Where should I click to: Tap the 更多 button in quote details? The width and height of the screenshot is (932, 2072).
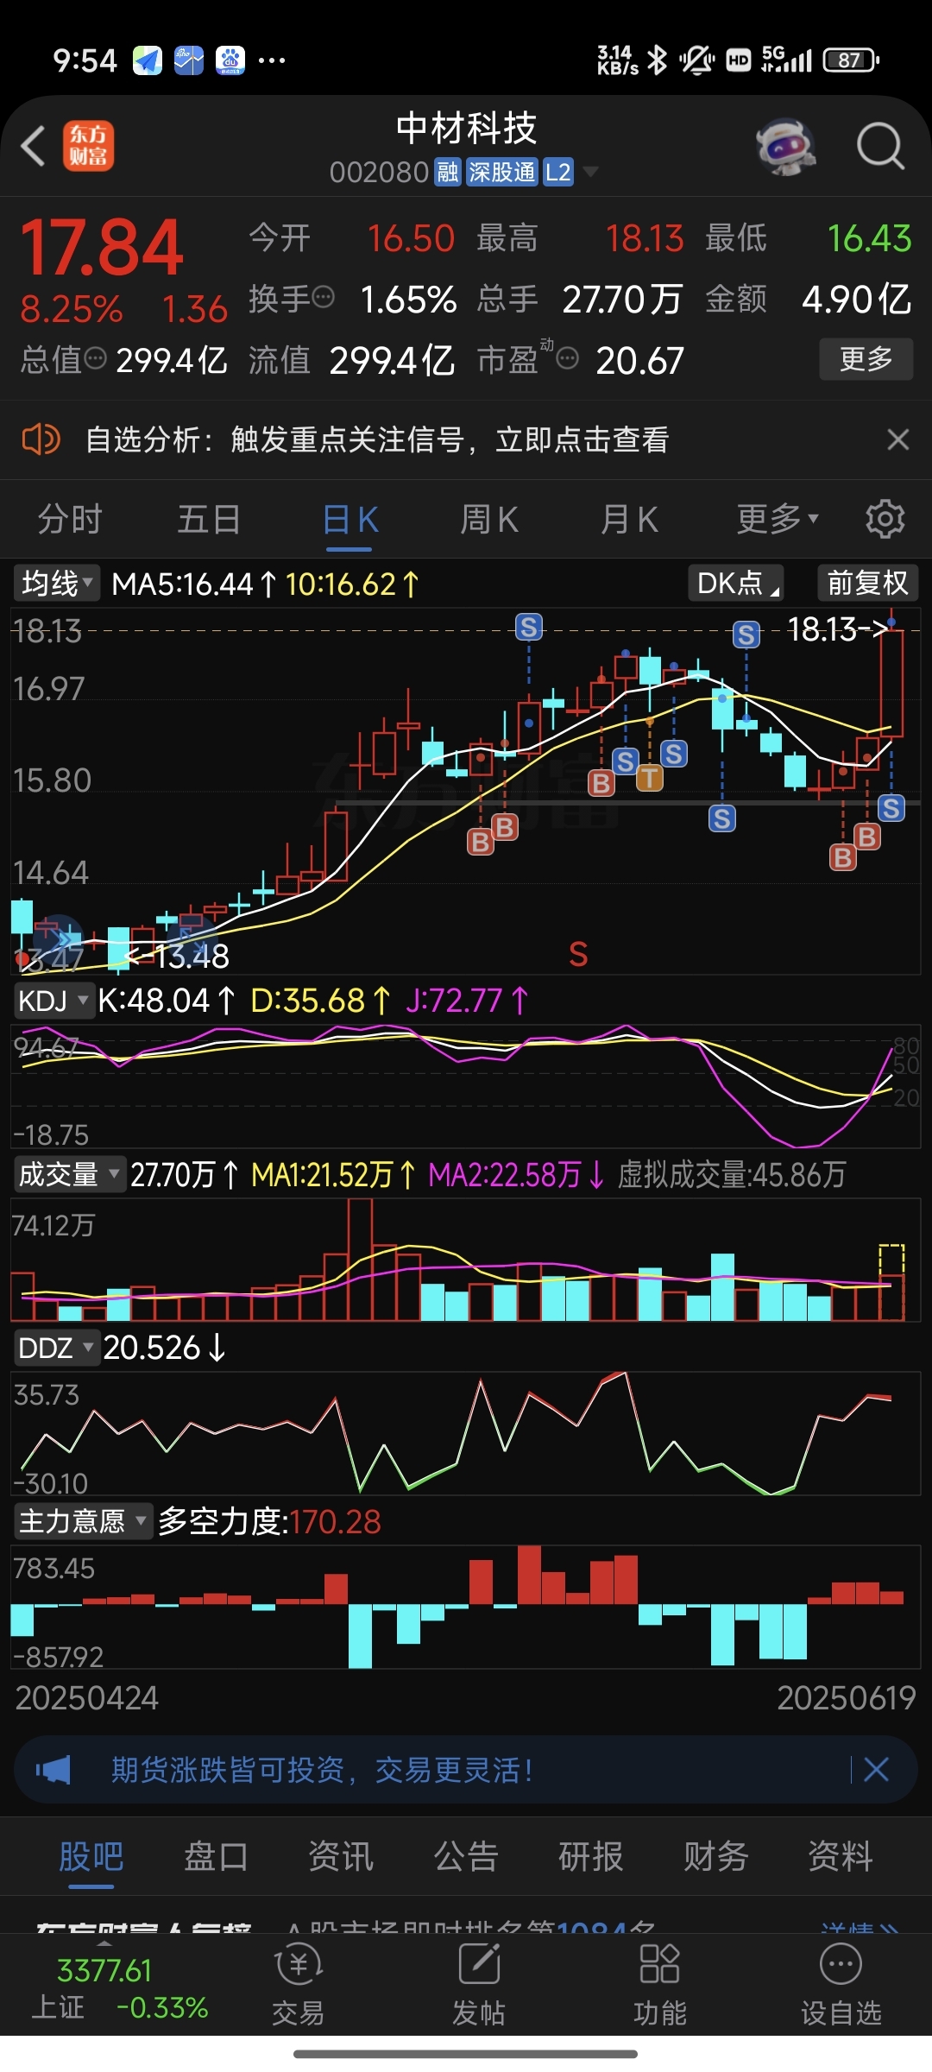(866, 358)
